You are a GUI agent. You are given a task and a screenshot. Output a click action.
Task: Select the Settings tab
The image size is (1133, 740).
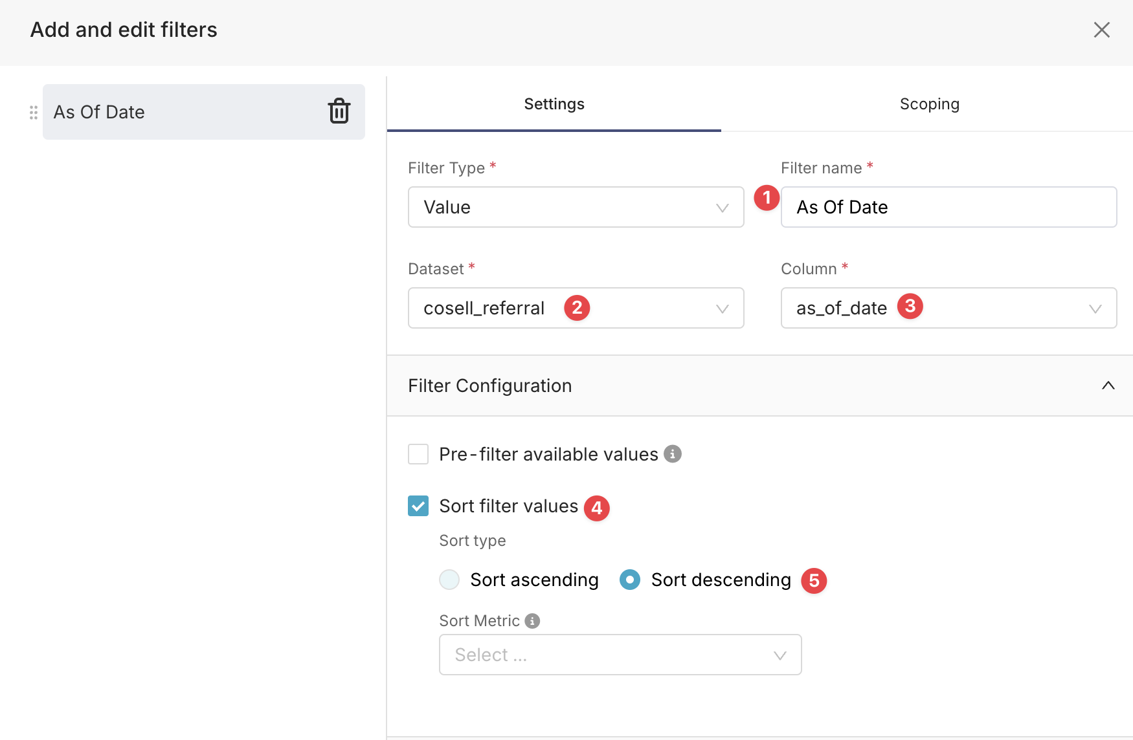554,104
